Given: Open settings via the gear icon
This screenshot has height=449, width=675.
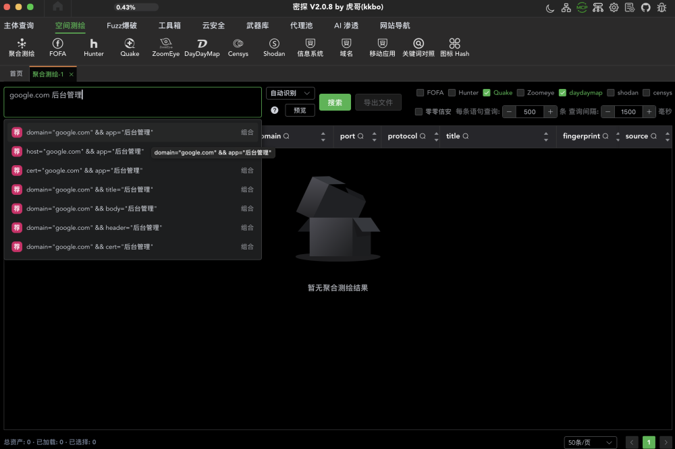Looking at the screenshot, I should (x=614, y=7).
